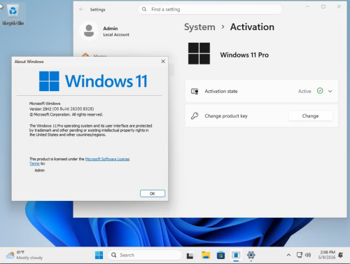
Task: Click the Find a setting search box
Action: point(210,9)
